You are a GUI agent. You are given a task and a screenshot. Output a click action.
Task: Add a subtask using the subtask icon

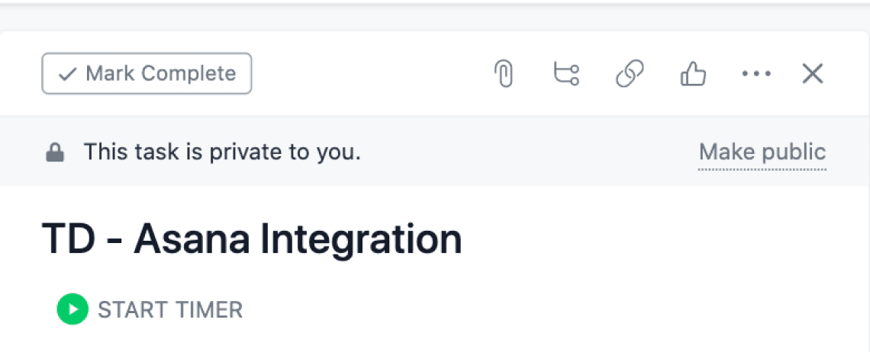point(565,74)
